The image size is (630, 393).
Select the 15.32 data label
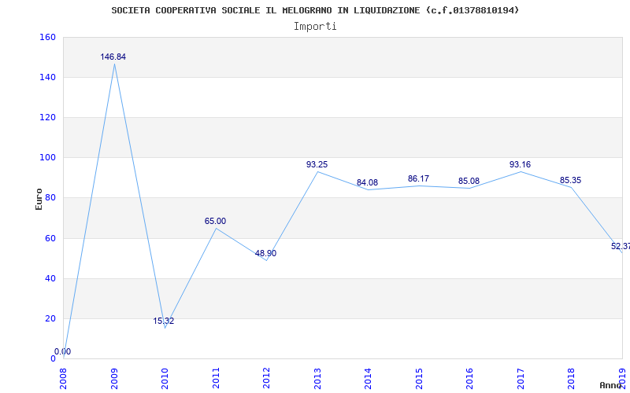pos(164,321)
